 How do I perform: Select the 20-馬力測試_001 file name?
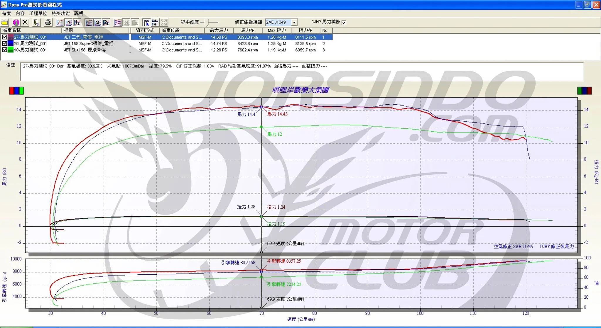30,43
